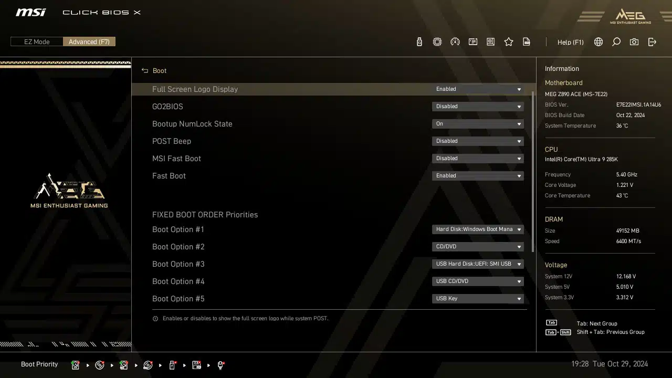Take a screenshot with the camera icon
Viewport: 672px width, 378px height.
click(x=634, y=42)
